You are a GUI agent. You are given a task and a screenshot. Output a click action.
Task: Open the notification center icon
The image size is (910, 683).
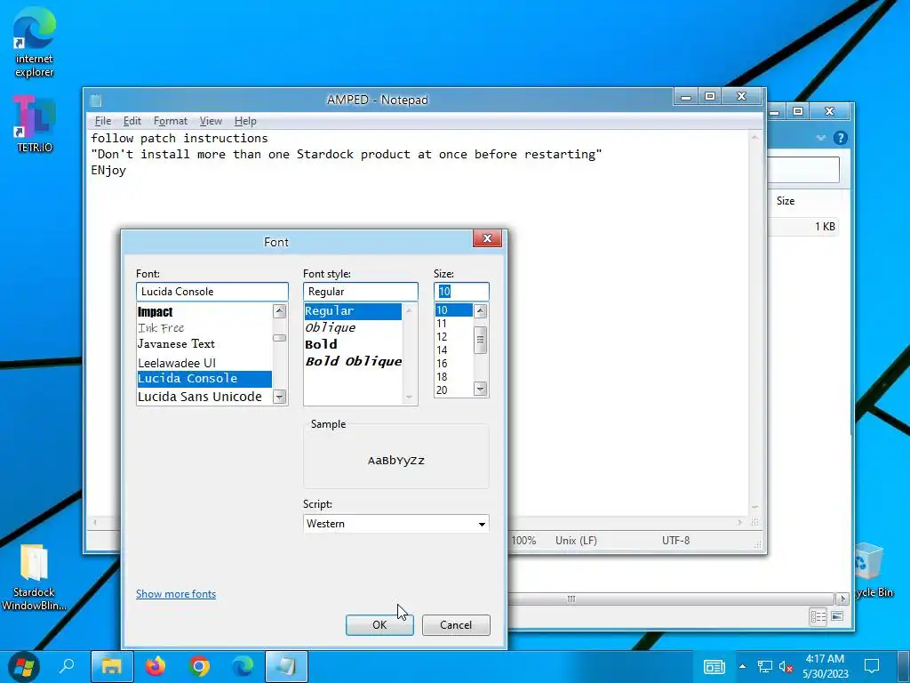click(x=872, y=666)
